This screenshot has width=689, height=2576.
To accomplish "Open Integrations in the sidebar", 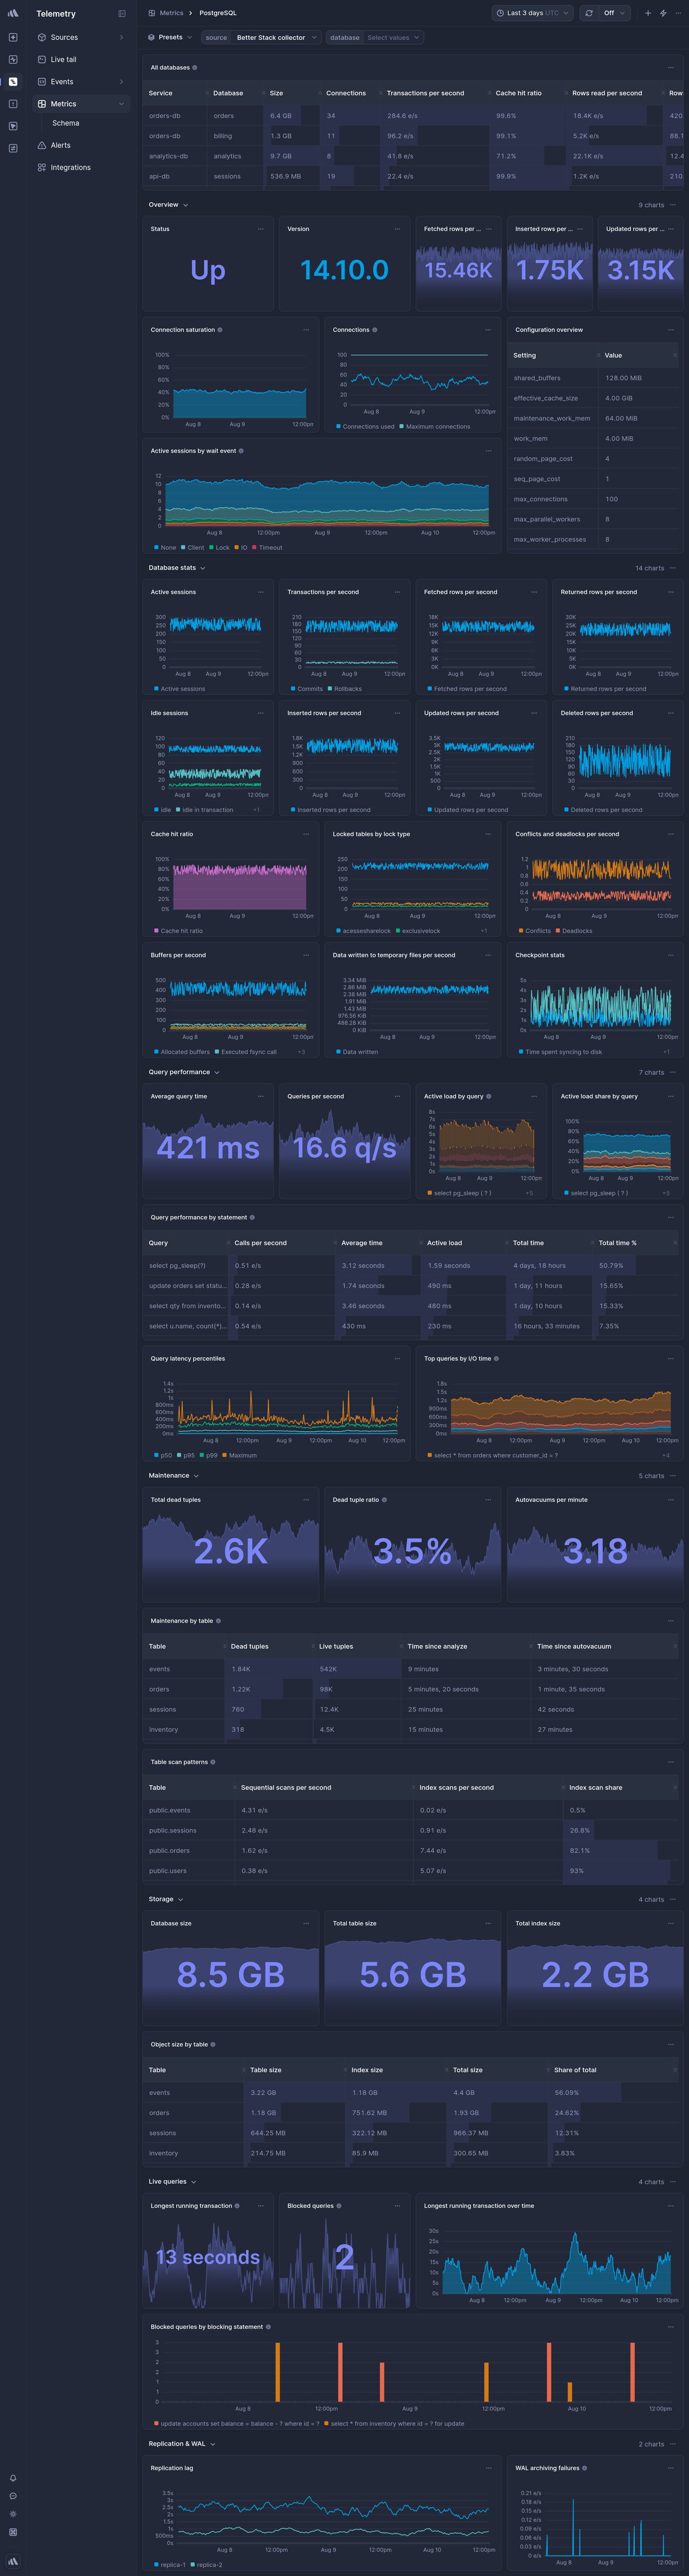I will [80, 167].
